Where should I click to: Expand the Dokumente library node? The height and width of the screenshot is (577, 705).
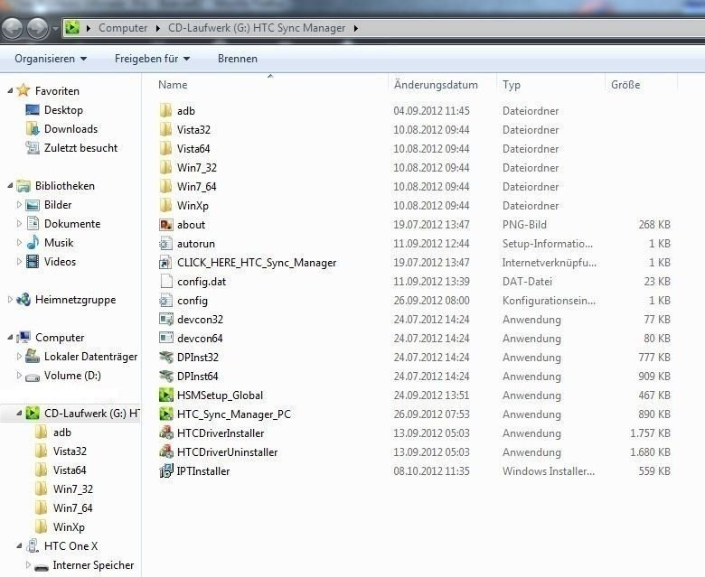click(19, 224)
